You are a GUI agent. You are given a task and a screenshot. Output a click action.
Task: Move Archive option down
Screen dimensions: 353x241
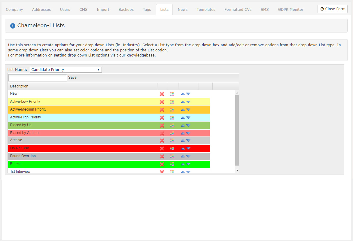coord(188,141)
